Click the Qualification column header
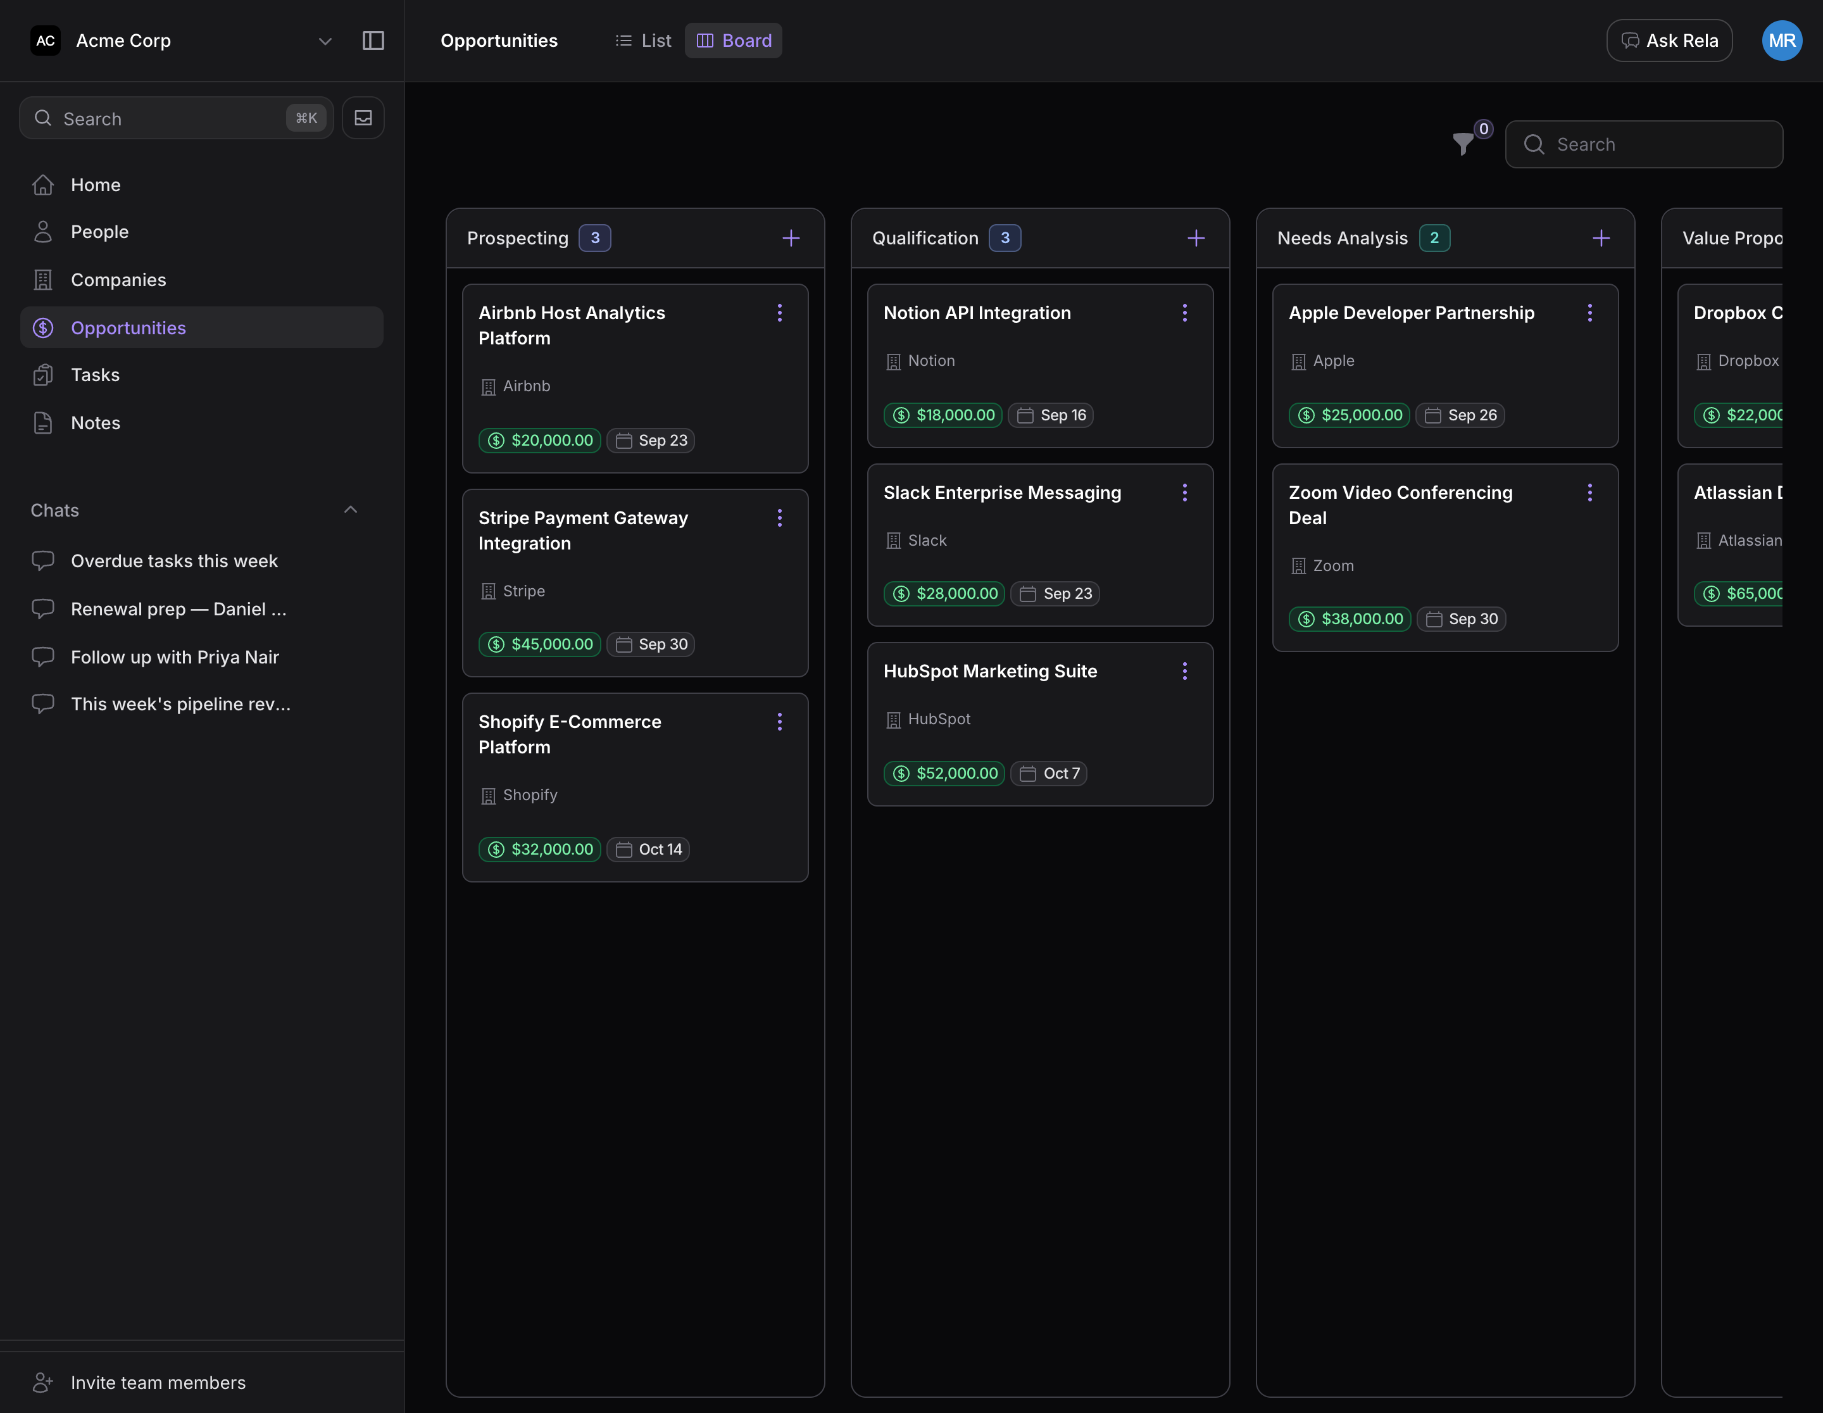 (x=1040, y=238)
